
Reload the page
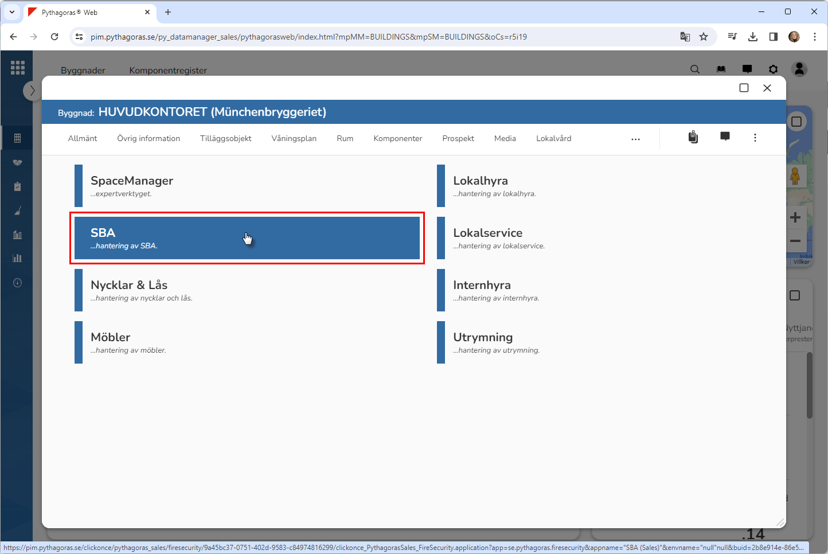54,37
